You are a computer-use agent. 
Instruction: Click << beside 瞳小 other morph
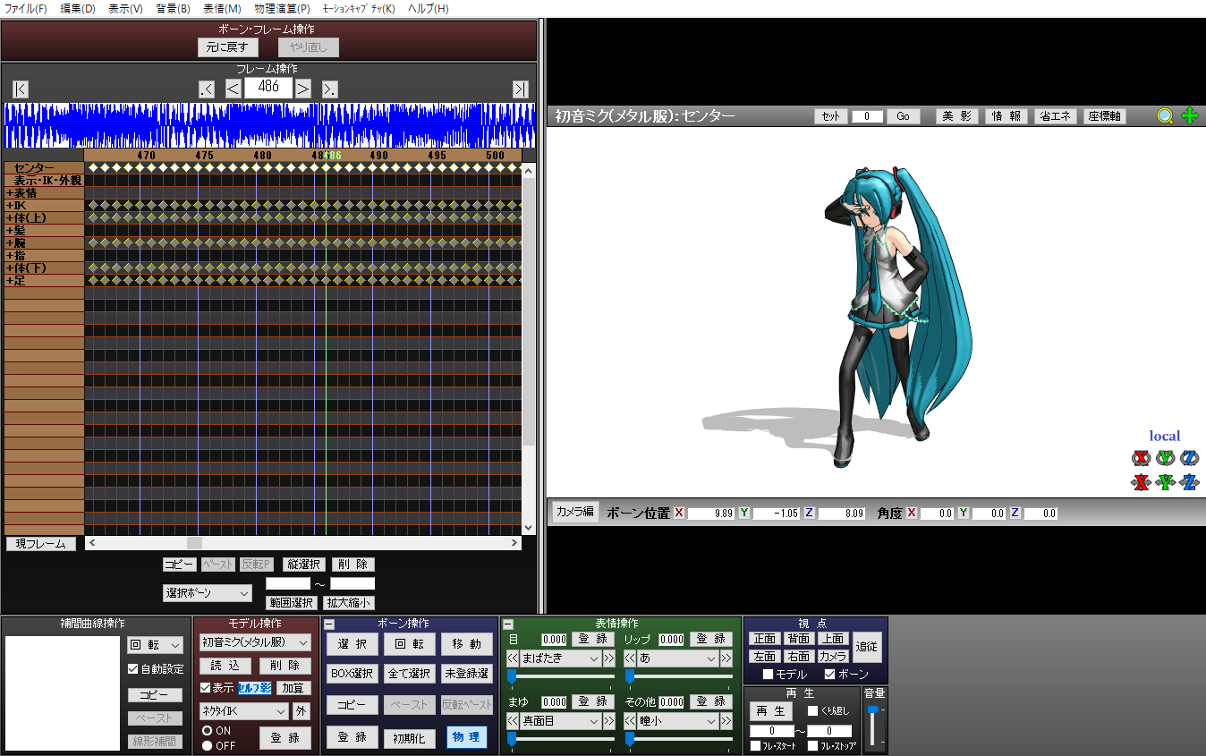pyautogui.click(x=630, y=721)
